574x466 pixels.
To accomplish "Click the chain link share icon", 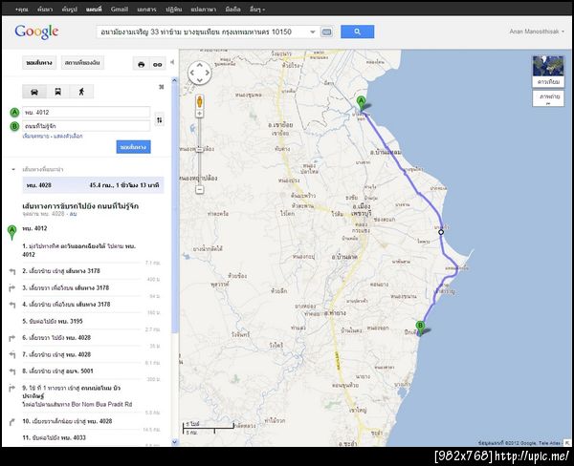I will click(x=158, y=64).
